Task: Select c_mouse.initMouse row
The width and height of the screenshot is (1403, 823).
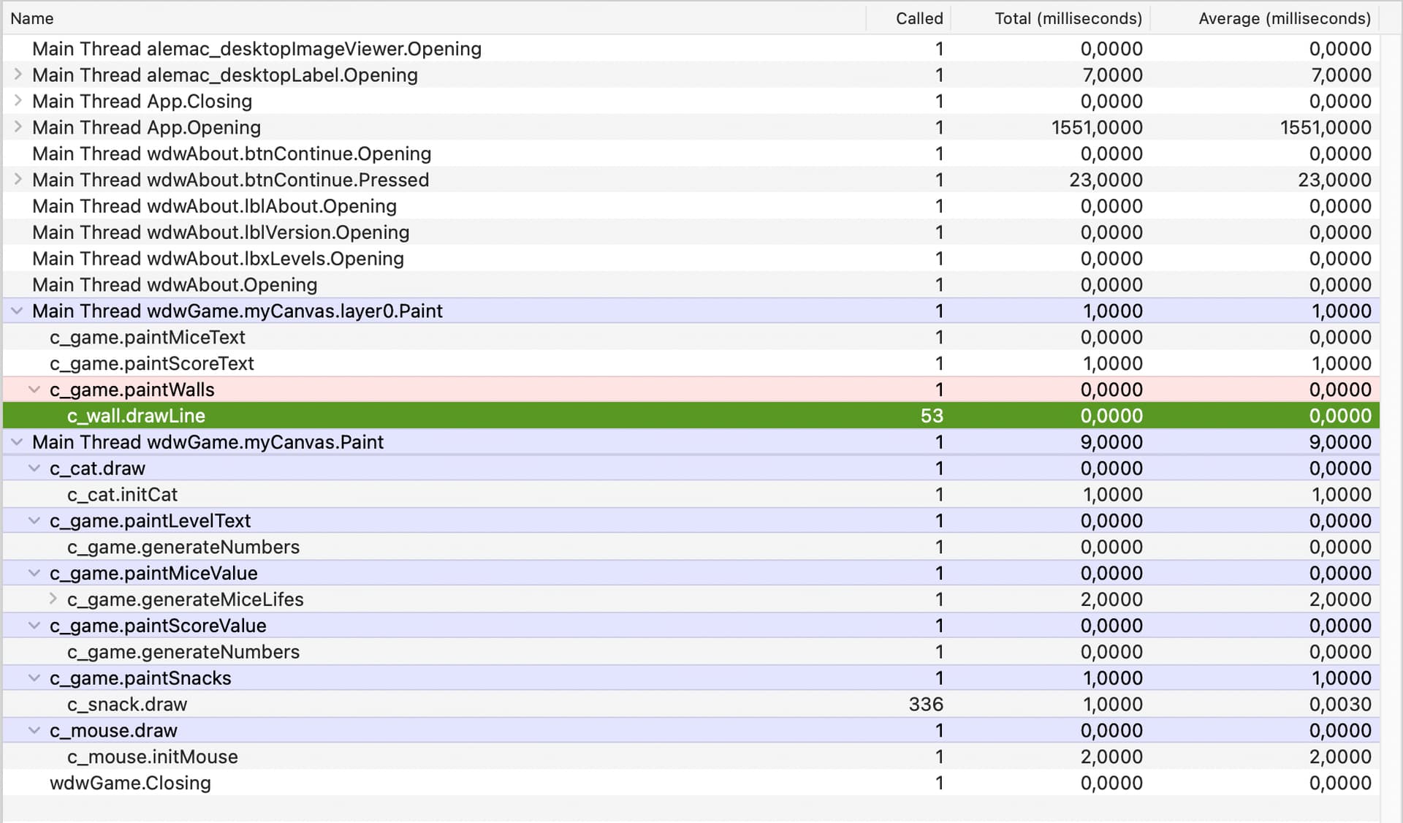Action: tap(691, 757)
